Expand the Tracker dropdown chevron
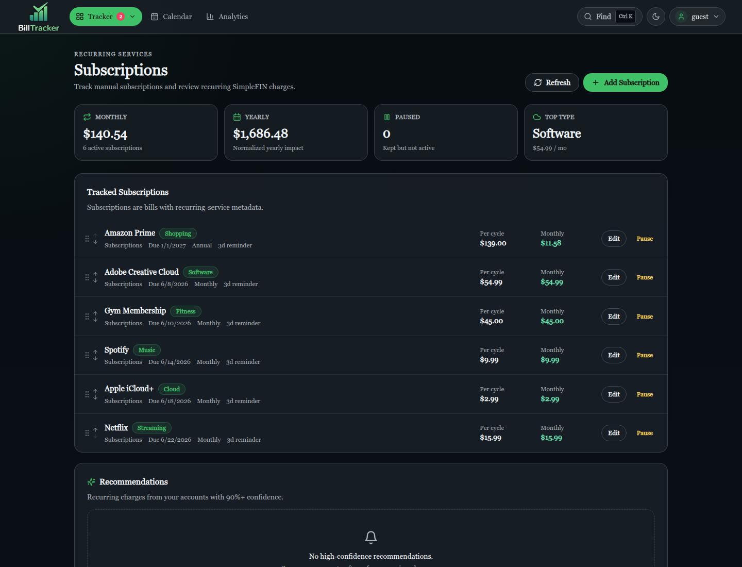The image size is (742, 567). [x=132, y=16]
